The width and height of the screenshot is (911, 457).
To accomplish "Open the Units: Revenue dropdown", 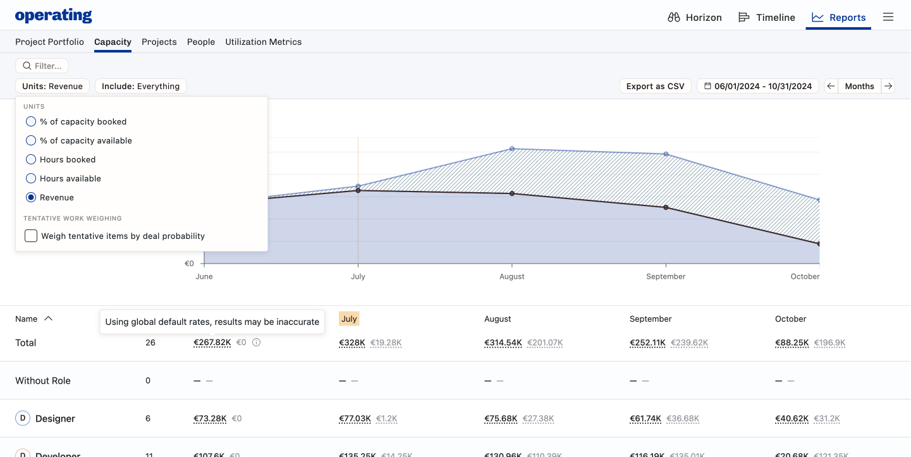I will click(52, 86).
